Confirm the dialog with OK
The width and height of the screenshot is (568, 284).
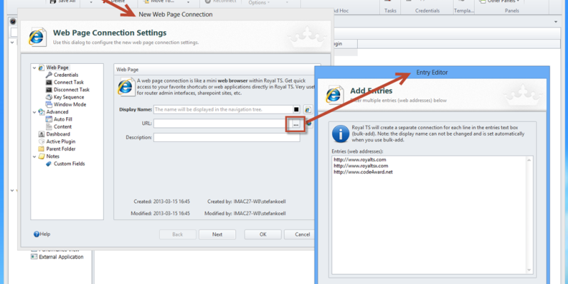click(263, 234)
